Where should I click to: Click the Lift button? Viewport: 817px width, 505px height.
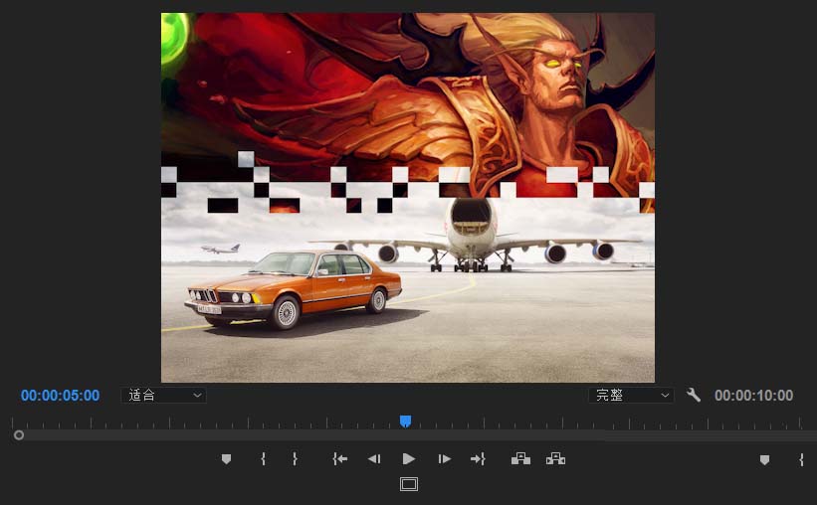tap(520, 458)
